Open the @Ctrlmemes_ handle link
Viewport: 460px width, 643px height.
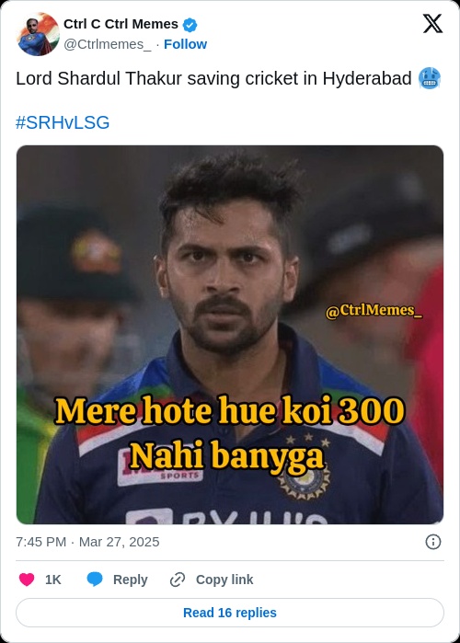pos(108,44)
